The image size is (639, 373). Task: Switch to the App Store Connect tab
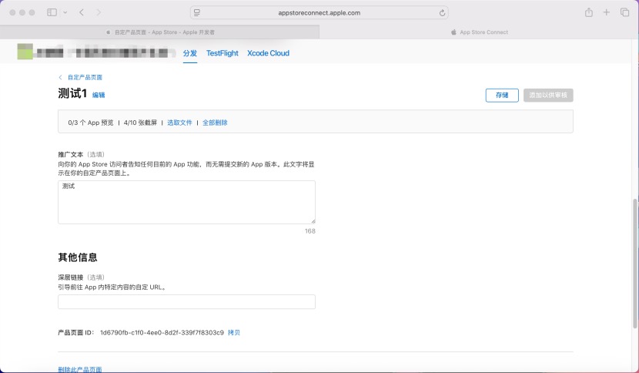479,32
